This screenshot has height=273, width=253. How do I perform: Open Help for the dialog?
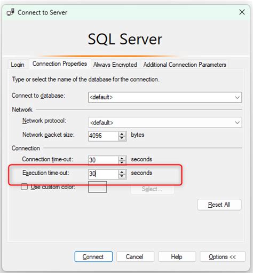177,256
